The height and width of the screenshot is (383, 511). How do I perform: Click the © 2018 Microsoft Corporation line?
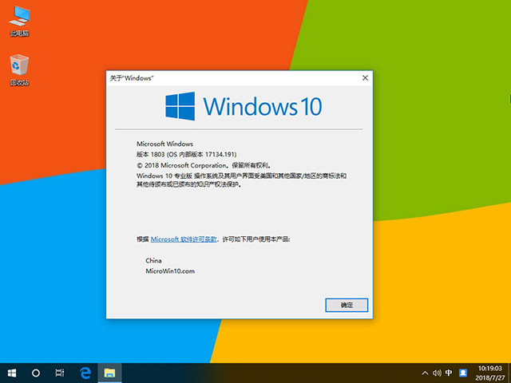204,165
